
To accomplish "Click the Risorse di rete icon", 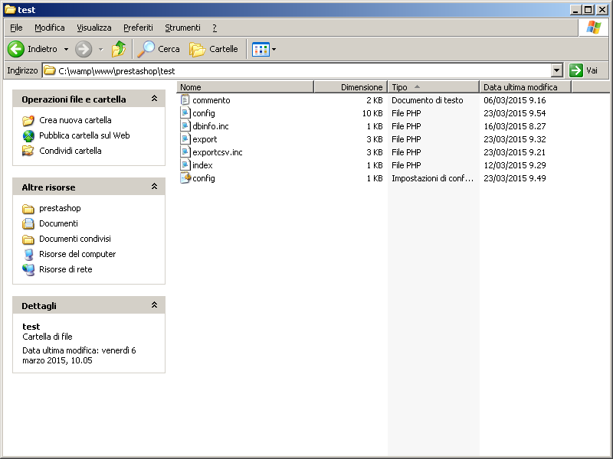I will click(28, 269).
